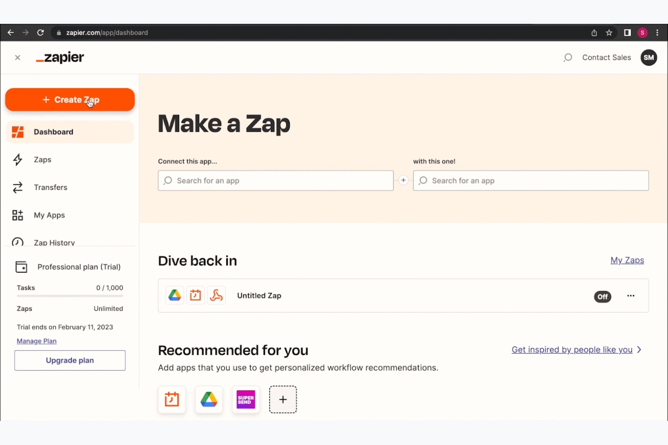Toggle the Untitled Zap Off switch
The image size is (668, 445).
[x=602, y=297]
